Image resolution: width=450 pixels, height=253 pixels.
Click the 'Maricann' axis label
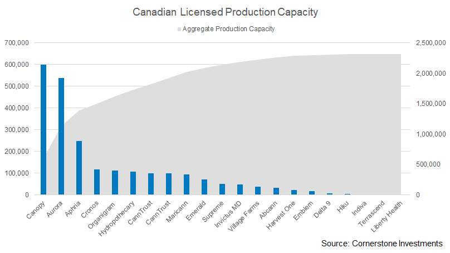coord(177,212)
